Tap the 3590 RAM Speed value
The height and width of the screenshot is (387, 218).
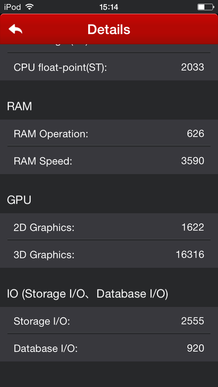click(193, 161)
